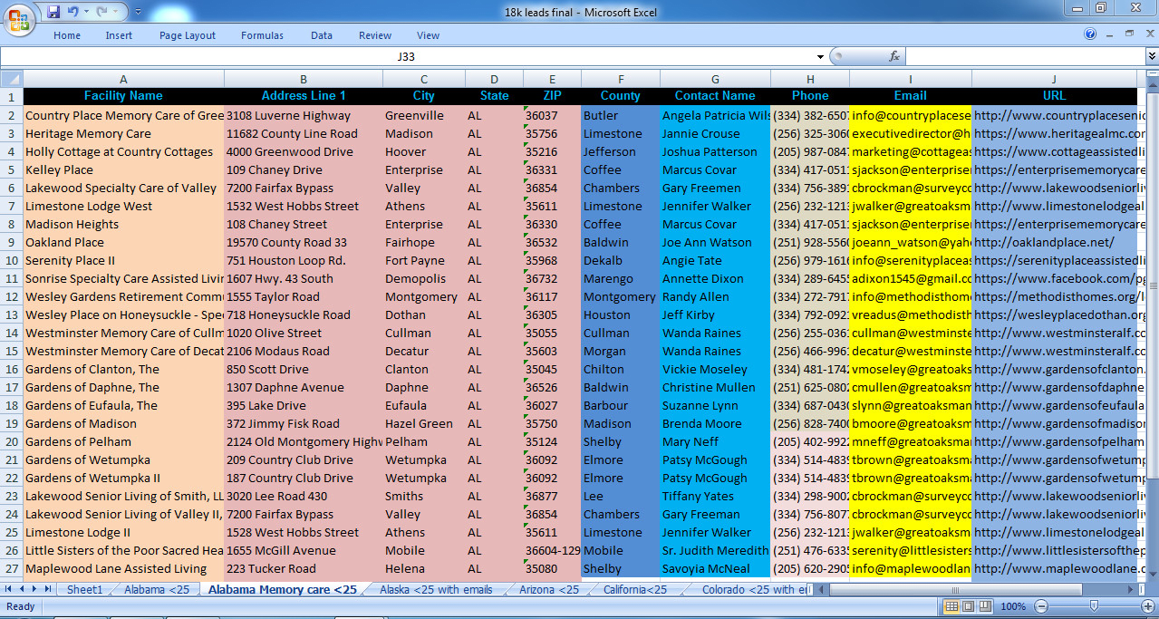The image size is (1159, 619).
Task: Open the Data ribbon tab
Action: (x=322, y=35)
